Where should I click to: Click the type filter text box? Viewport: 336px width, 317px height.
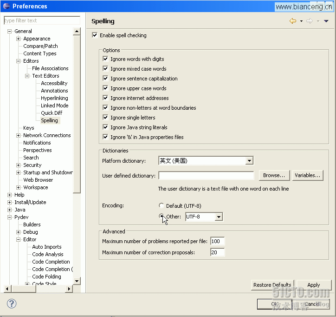[x=42, y=20]
